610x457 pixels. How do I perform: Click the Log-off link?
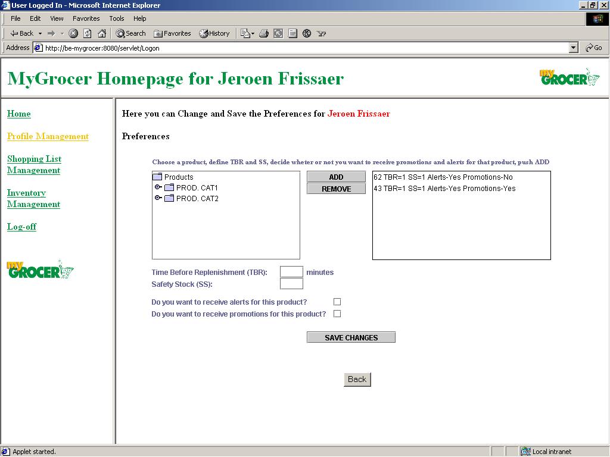22,227
